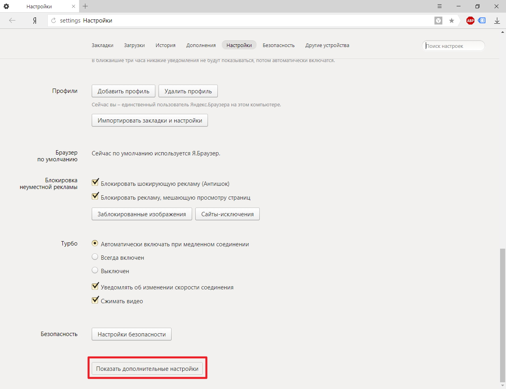The width and height of the screenshot is (506, 389).
Task: Select the Настройки tab in the navigation
Action: coord(239,45)
